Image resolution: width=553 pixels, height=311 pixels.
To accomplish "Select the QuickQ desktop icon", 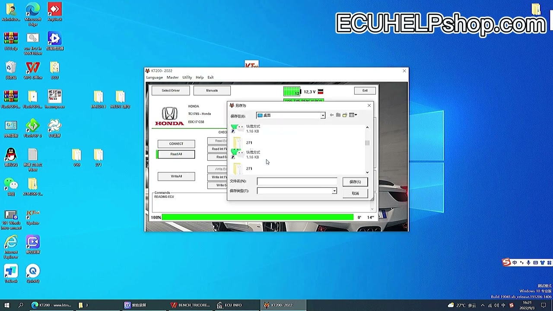I will tap(33, 274).
